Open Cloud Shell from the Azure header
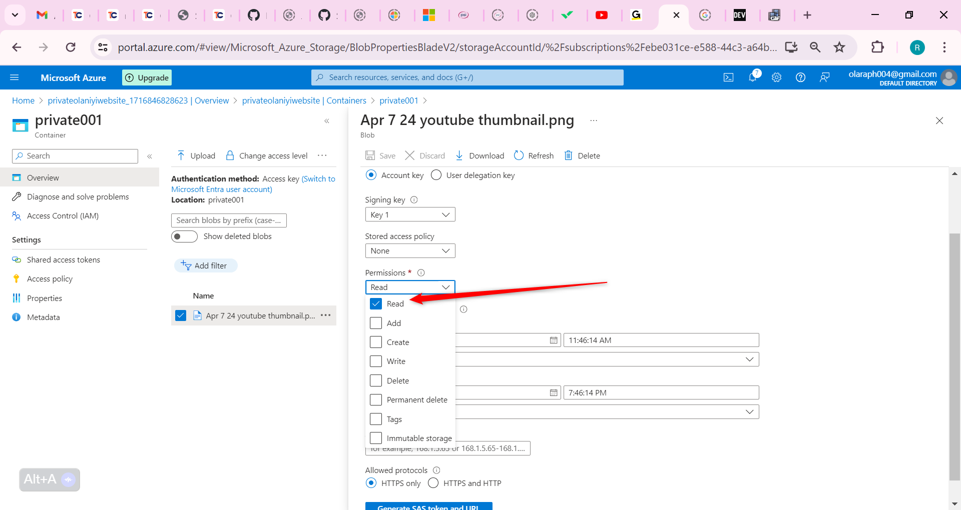 click(729, 77)
